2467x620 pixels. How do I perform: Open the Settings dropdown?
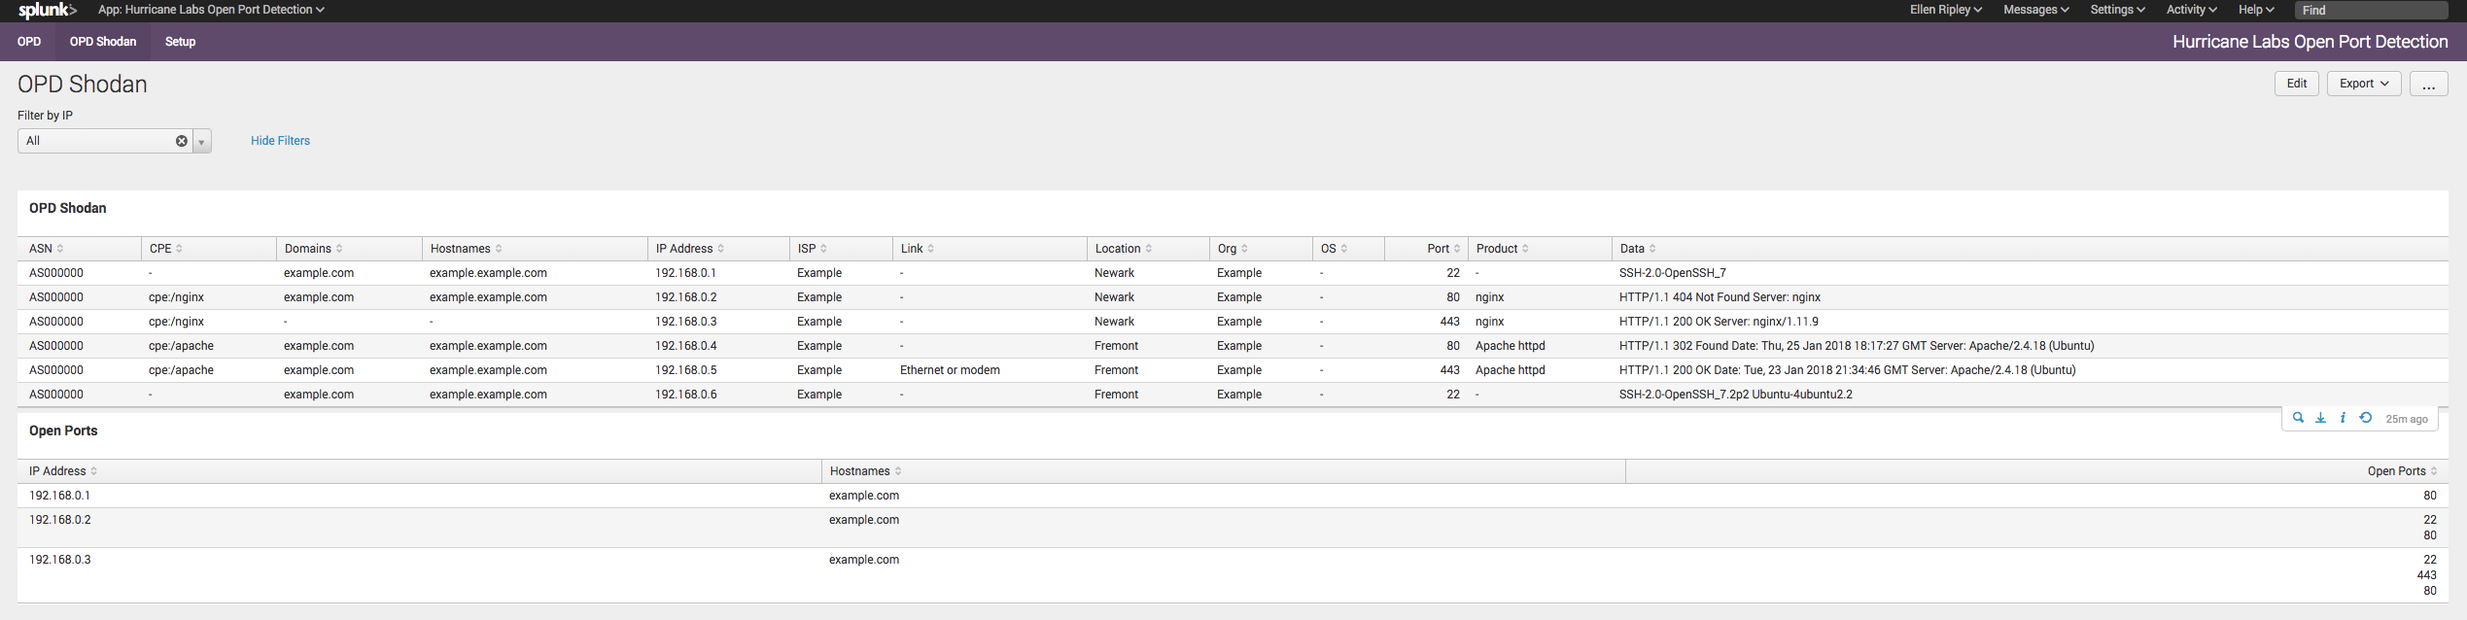[2117, 10]
